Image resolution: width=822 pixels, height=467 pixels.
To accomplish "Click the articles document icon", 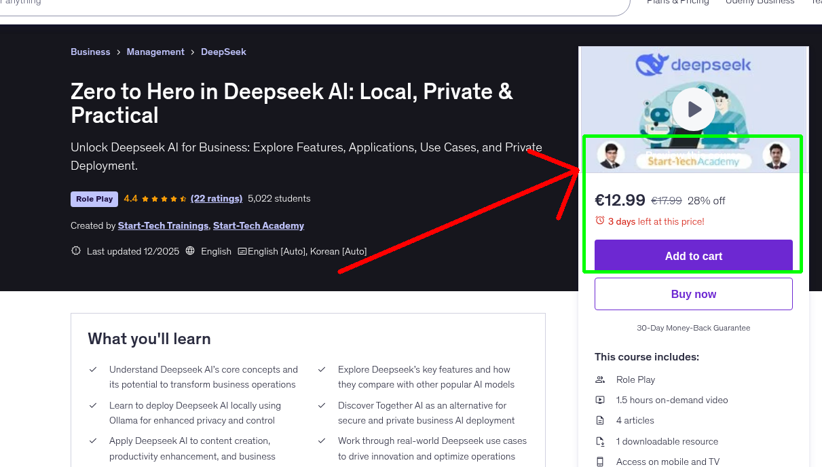I will tap(600, 420).
